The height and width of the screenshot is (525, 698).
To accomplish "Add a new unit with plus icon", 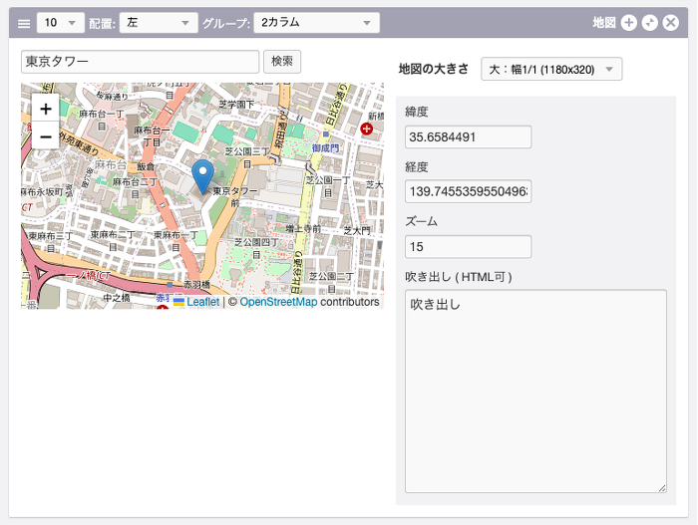I will point(628,23).
